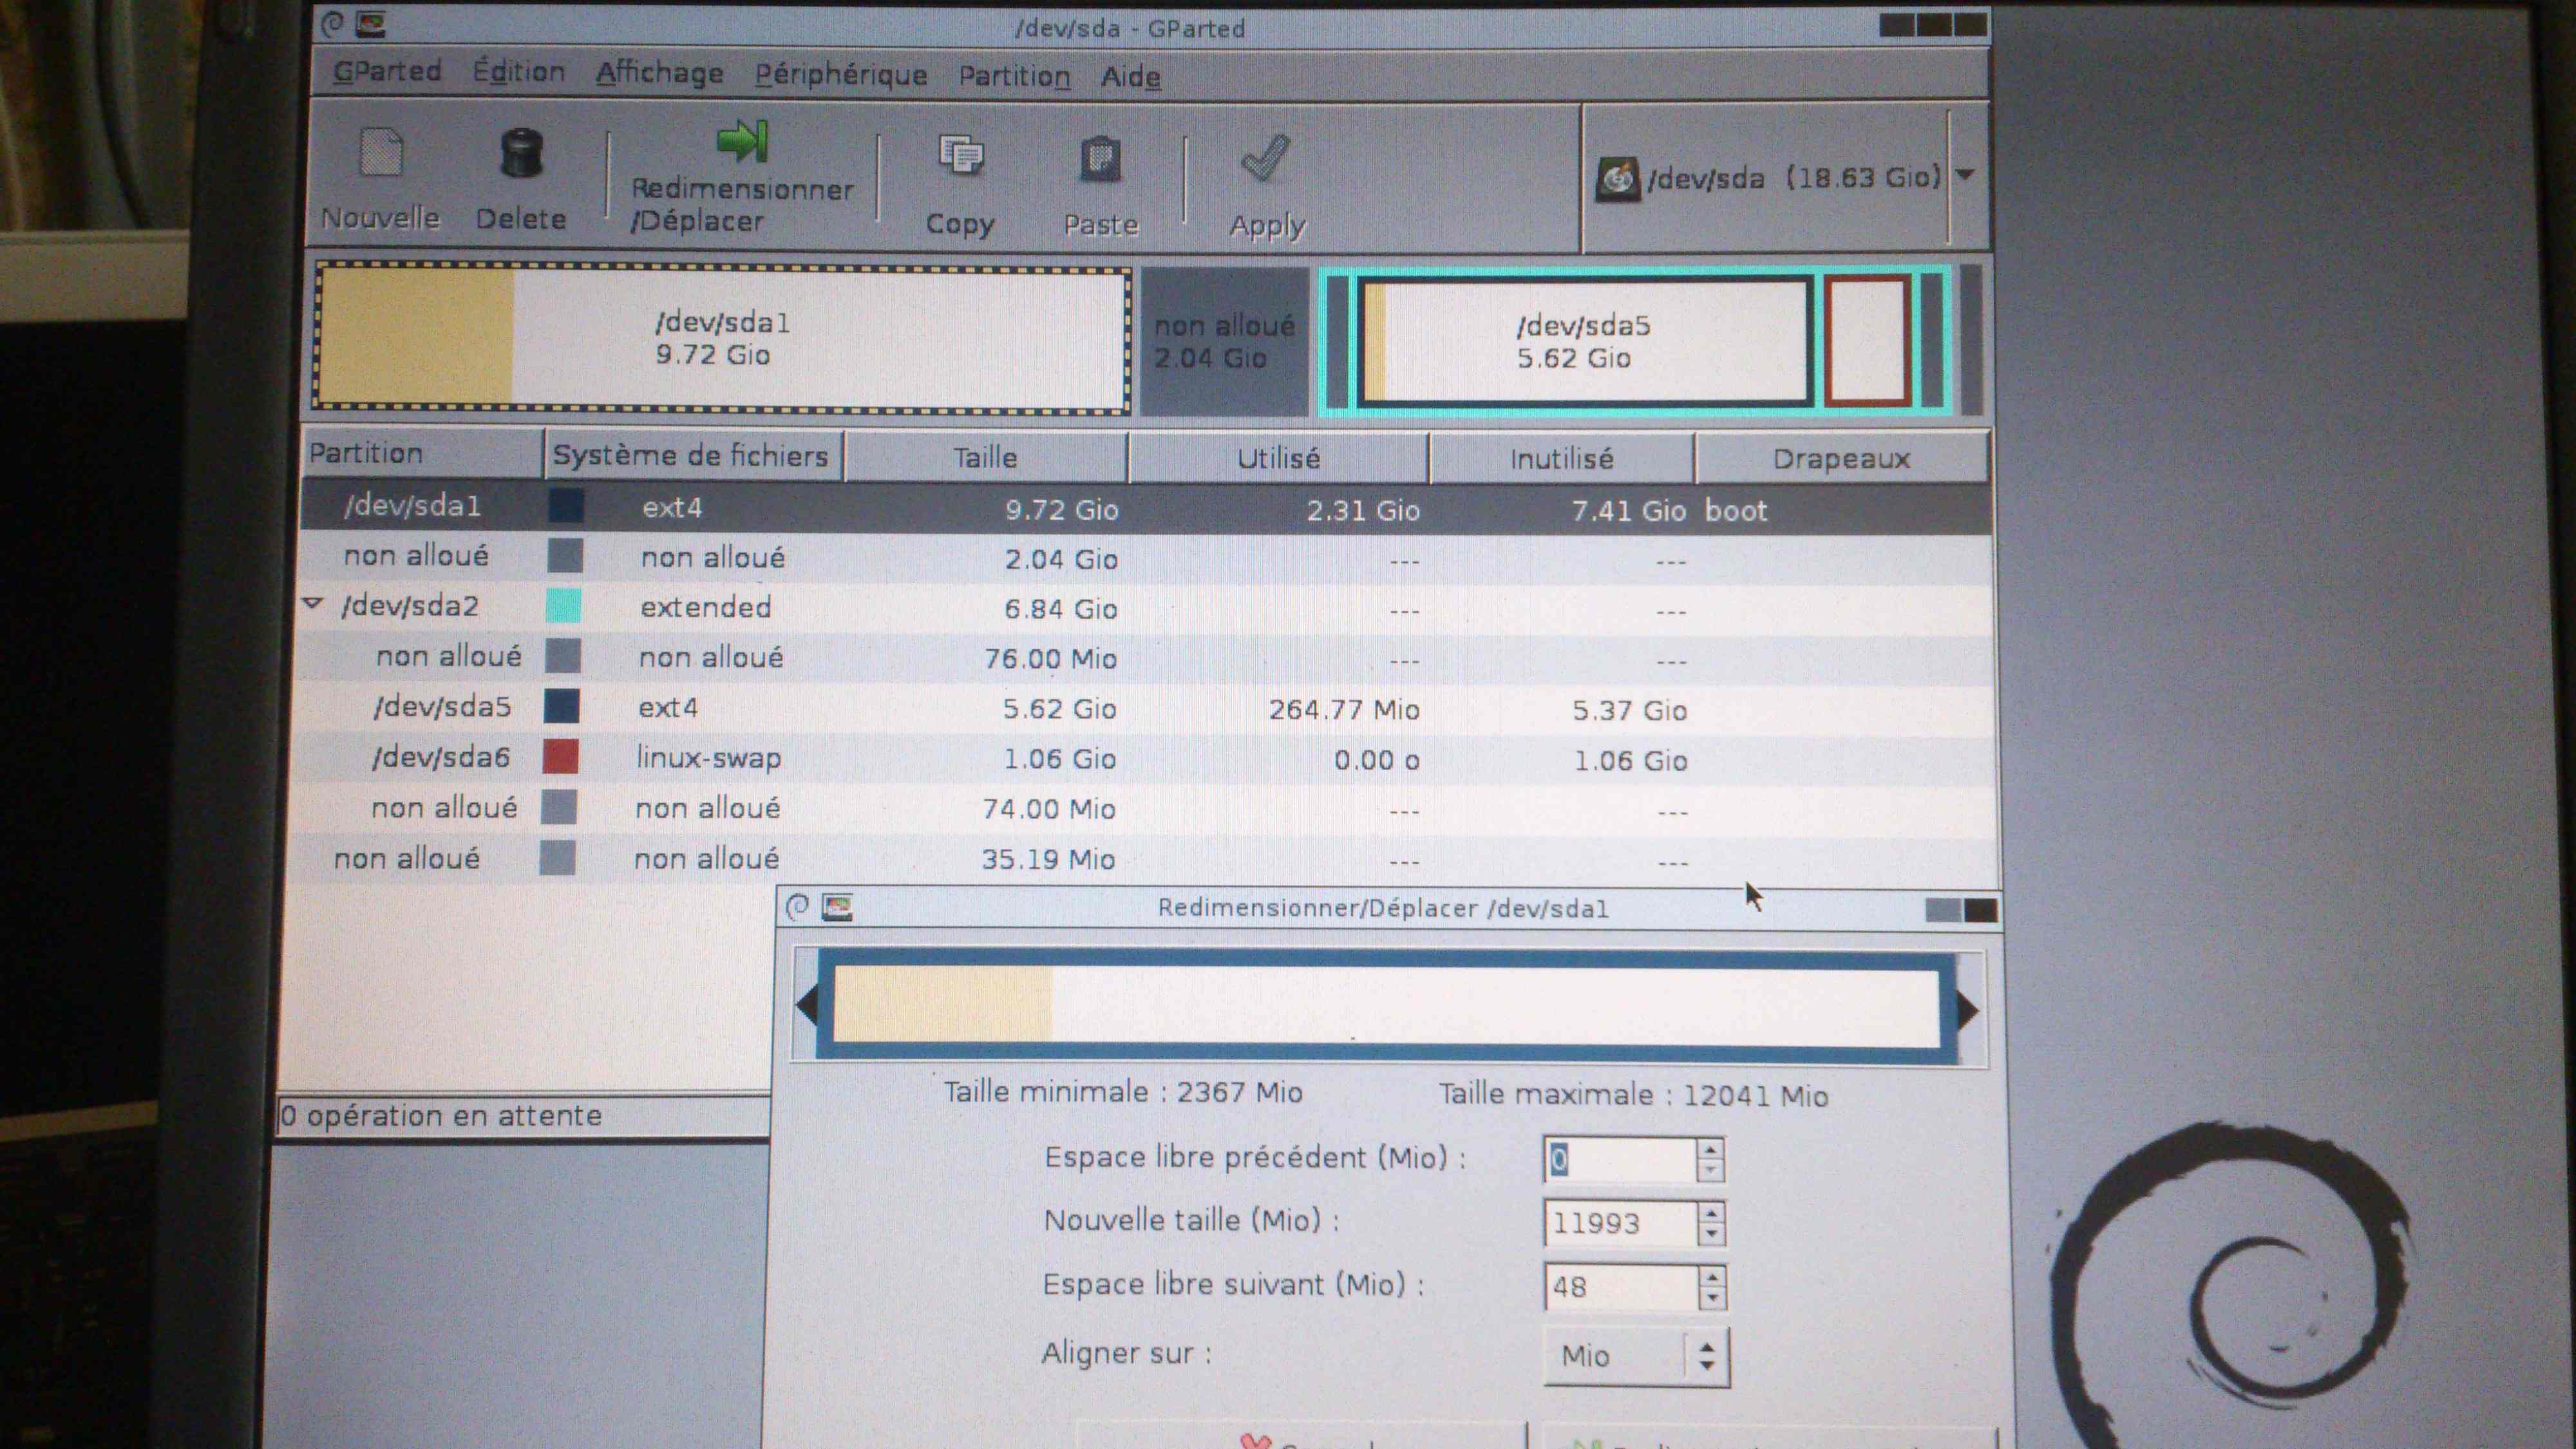Click the boot flag of /dev/sda1
Screen dimensions: 2576x1449
pyautogui.click(x=1736, y=511)
